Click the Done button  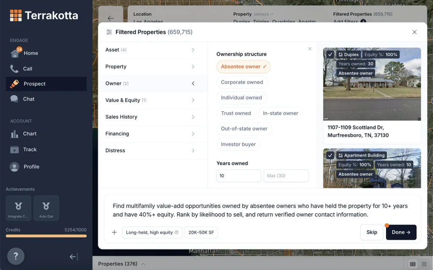tap(401, 232)
